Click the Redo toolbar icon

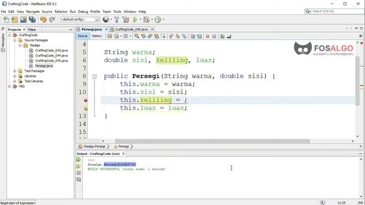[x=52, y=19]
